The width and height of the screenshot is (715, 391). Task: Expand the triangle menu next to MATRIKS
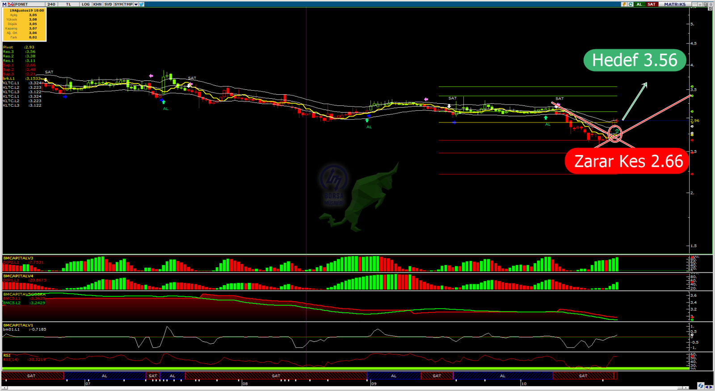[x=694, y=4]
